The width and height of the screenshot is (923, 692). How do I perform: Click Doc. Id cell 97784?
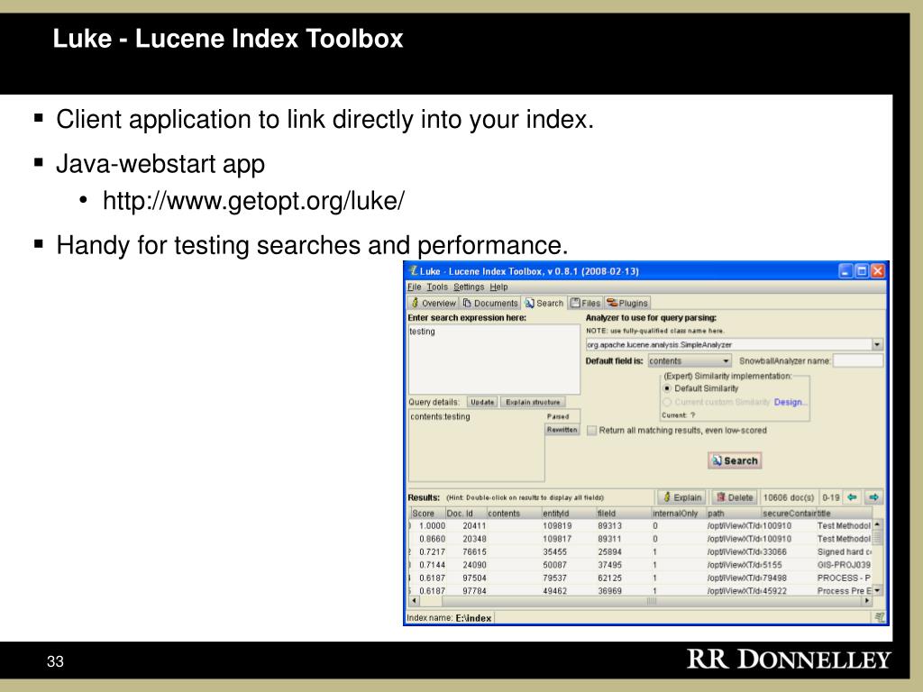click(474, 591)
